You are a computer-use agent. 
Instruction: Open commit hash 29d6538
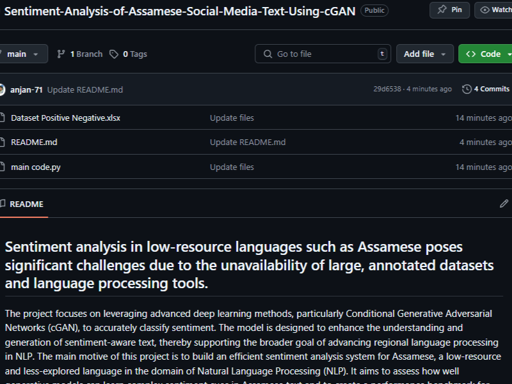point(387,89)
